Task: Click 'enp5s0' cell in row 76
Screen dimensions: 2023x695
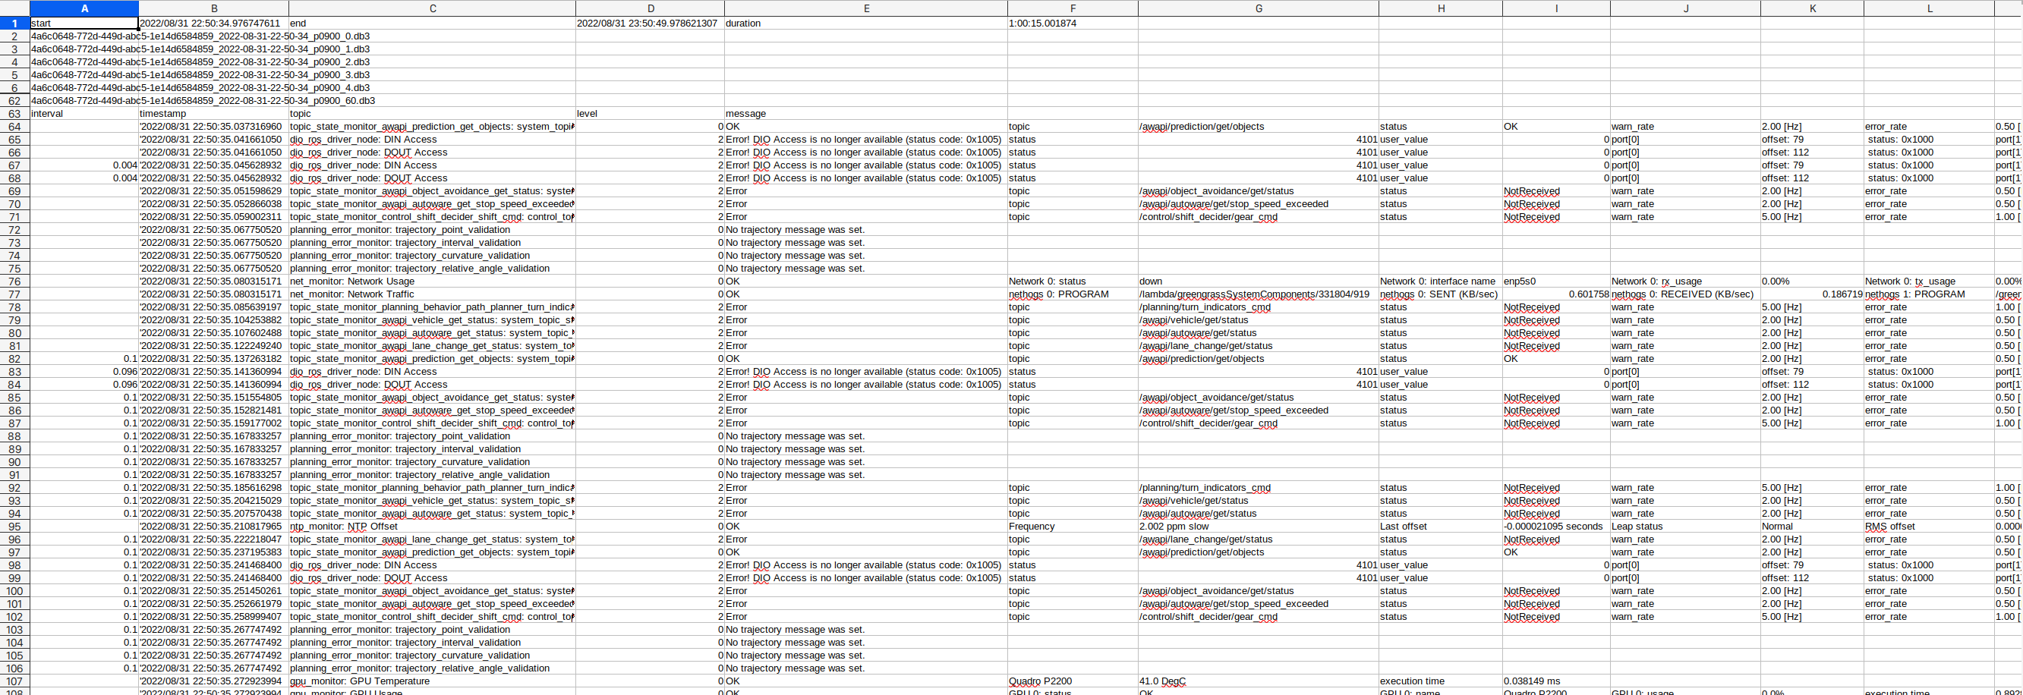Action: pyautogui.click(x=1556, y=281)
